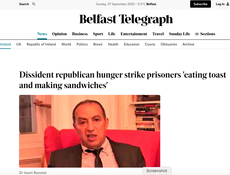The height and width of the screenshot is (175, 230).
Task: Select the News tab
Action: coord(42,34)
